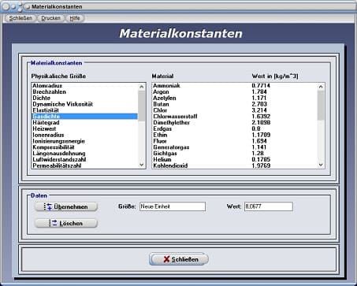The width and height of the screenshot is (357, 286).
Task: Click the scroll-down arrow of the physical quantity list
Action: pyautogui.click(x=142, y=165)
